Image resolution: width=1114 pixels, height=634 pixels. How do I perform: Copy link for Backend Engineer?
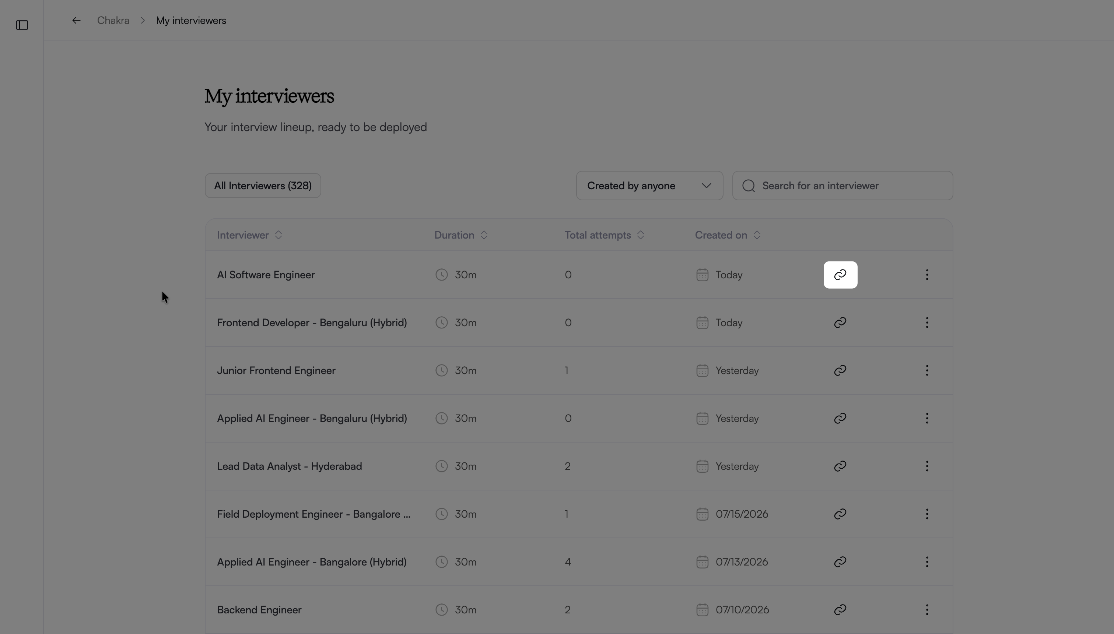tap(840, 610)
